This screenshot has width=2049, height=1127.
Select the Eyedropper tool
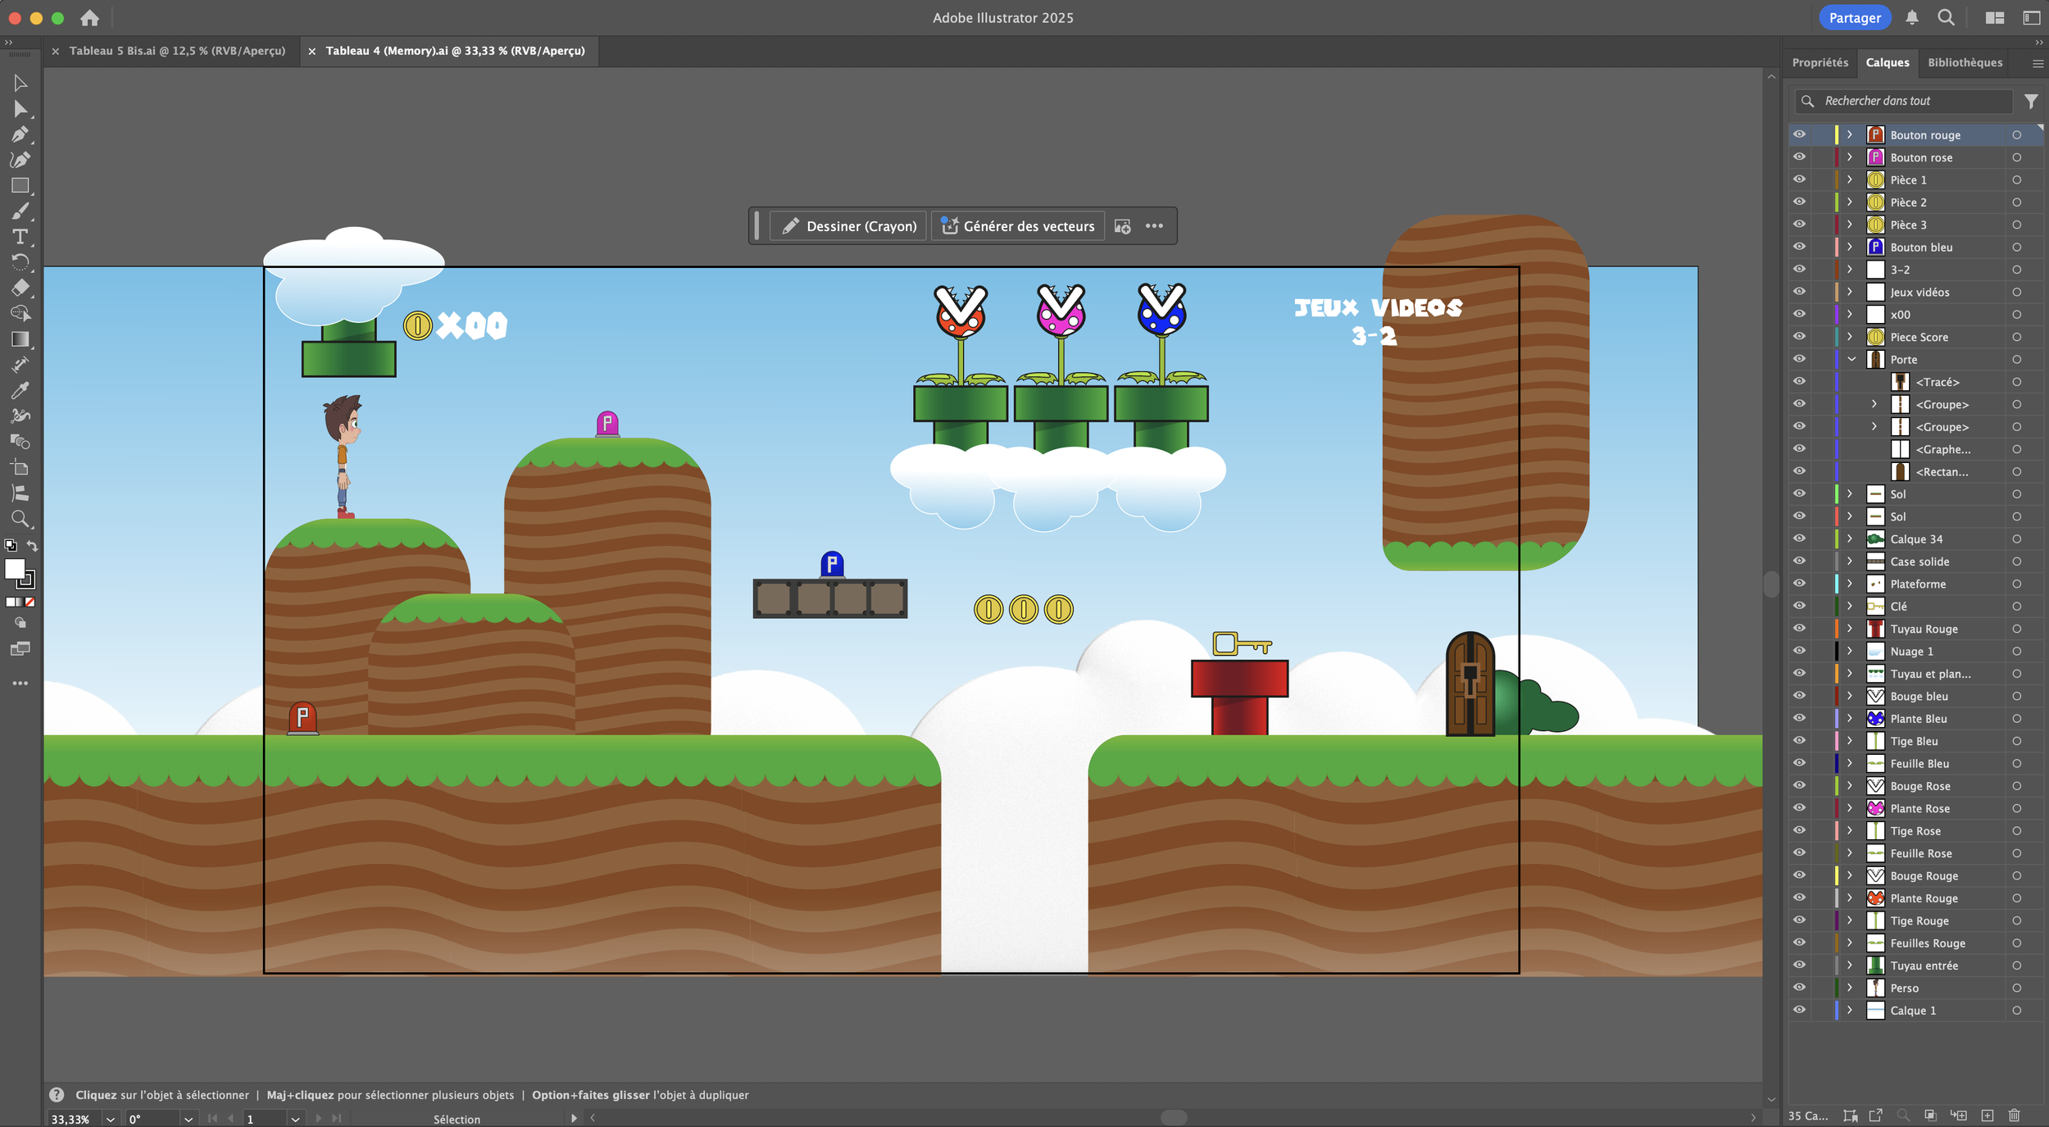20,390
